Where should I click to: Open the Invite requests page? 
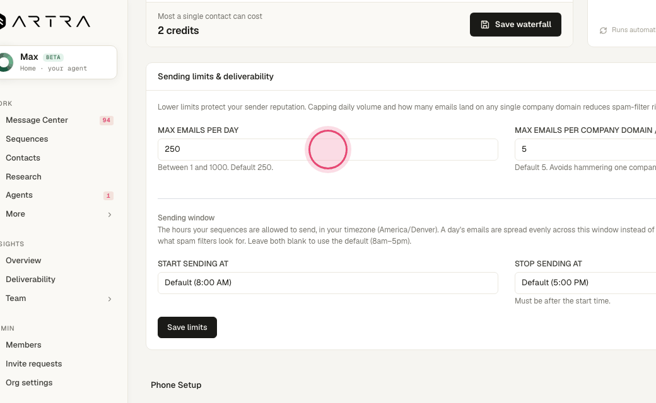(34, 364)
